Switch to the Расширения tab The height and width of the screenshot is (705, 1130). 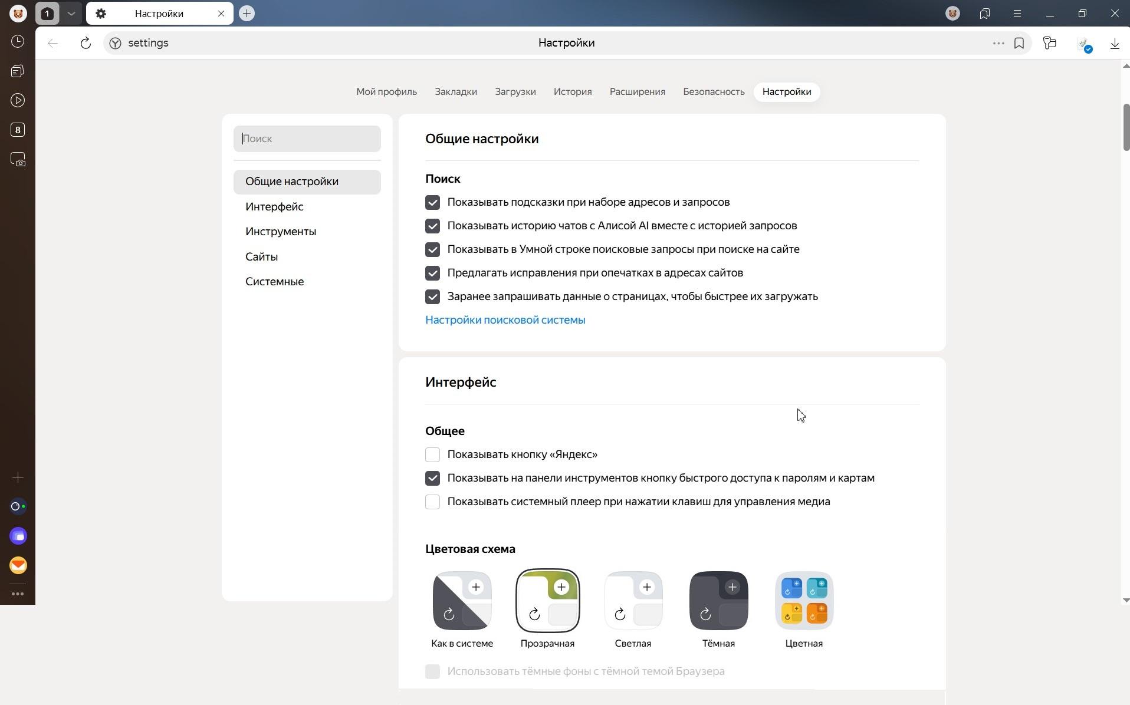[x=637, y=92]
